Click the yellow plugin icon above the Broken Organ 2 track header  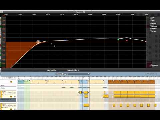11,97
